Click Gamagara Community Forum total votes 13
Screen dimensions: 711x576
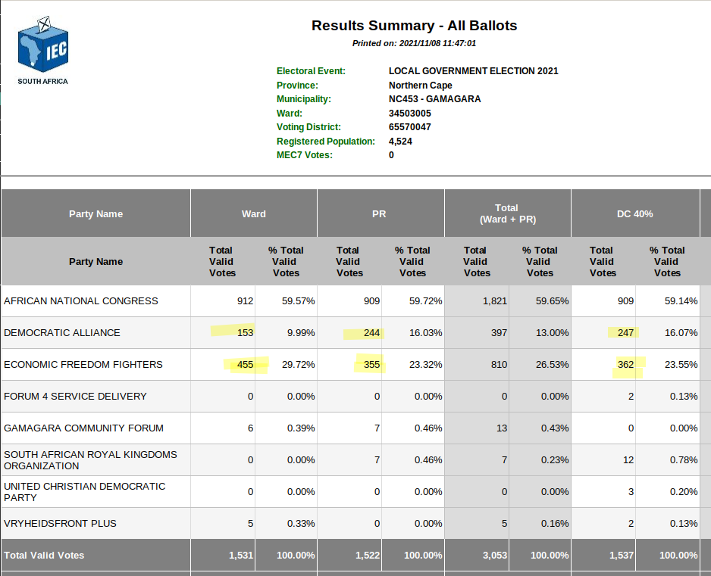(x=502, y=428)
